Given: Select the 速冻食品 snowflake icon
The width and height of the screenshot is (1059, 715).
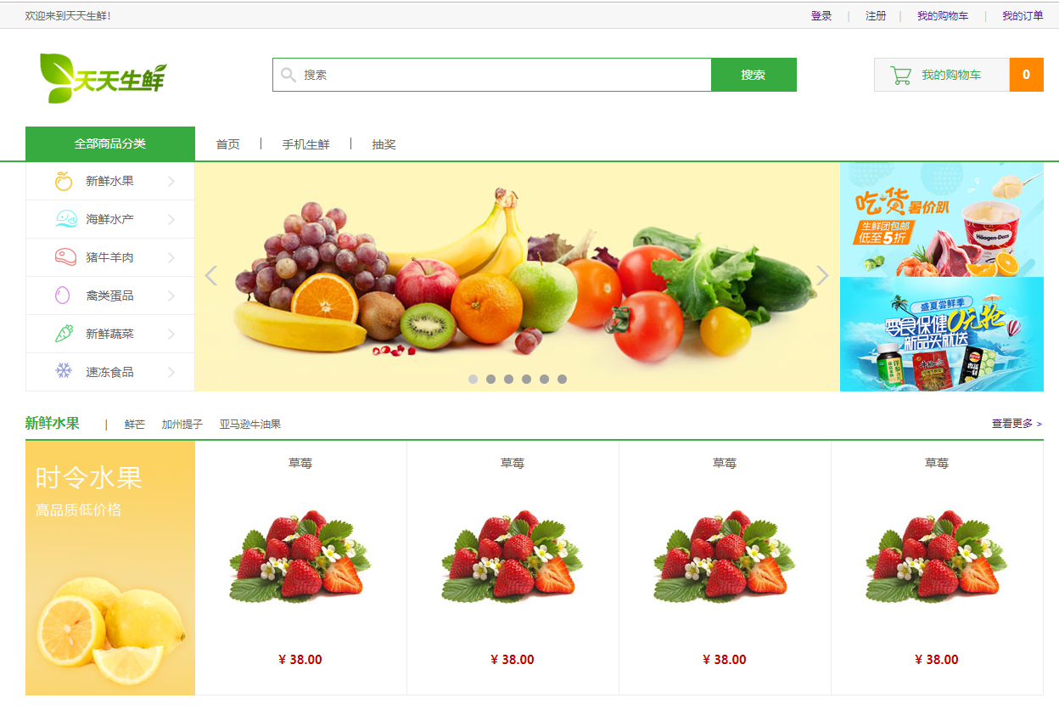Looking at the screenshot, I should (64, 371).
